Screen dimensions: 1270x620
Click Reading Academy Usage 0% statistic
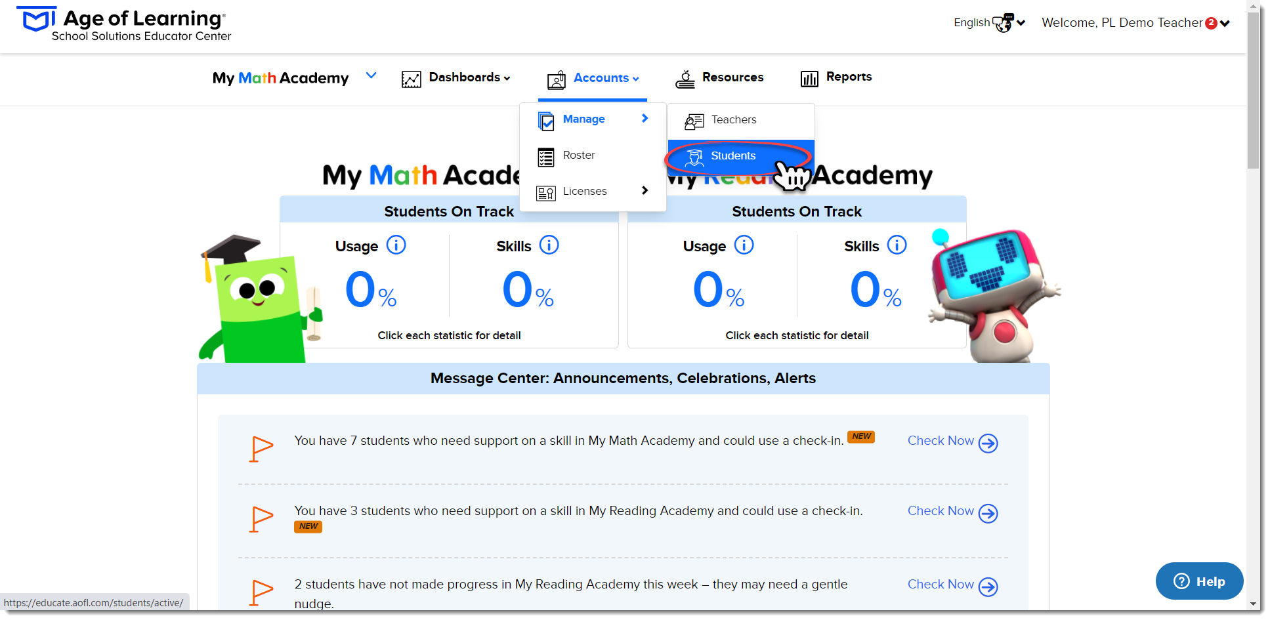(719, 290)
